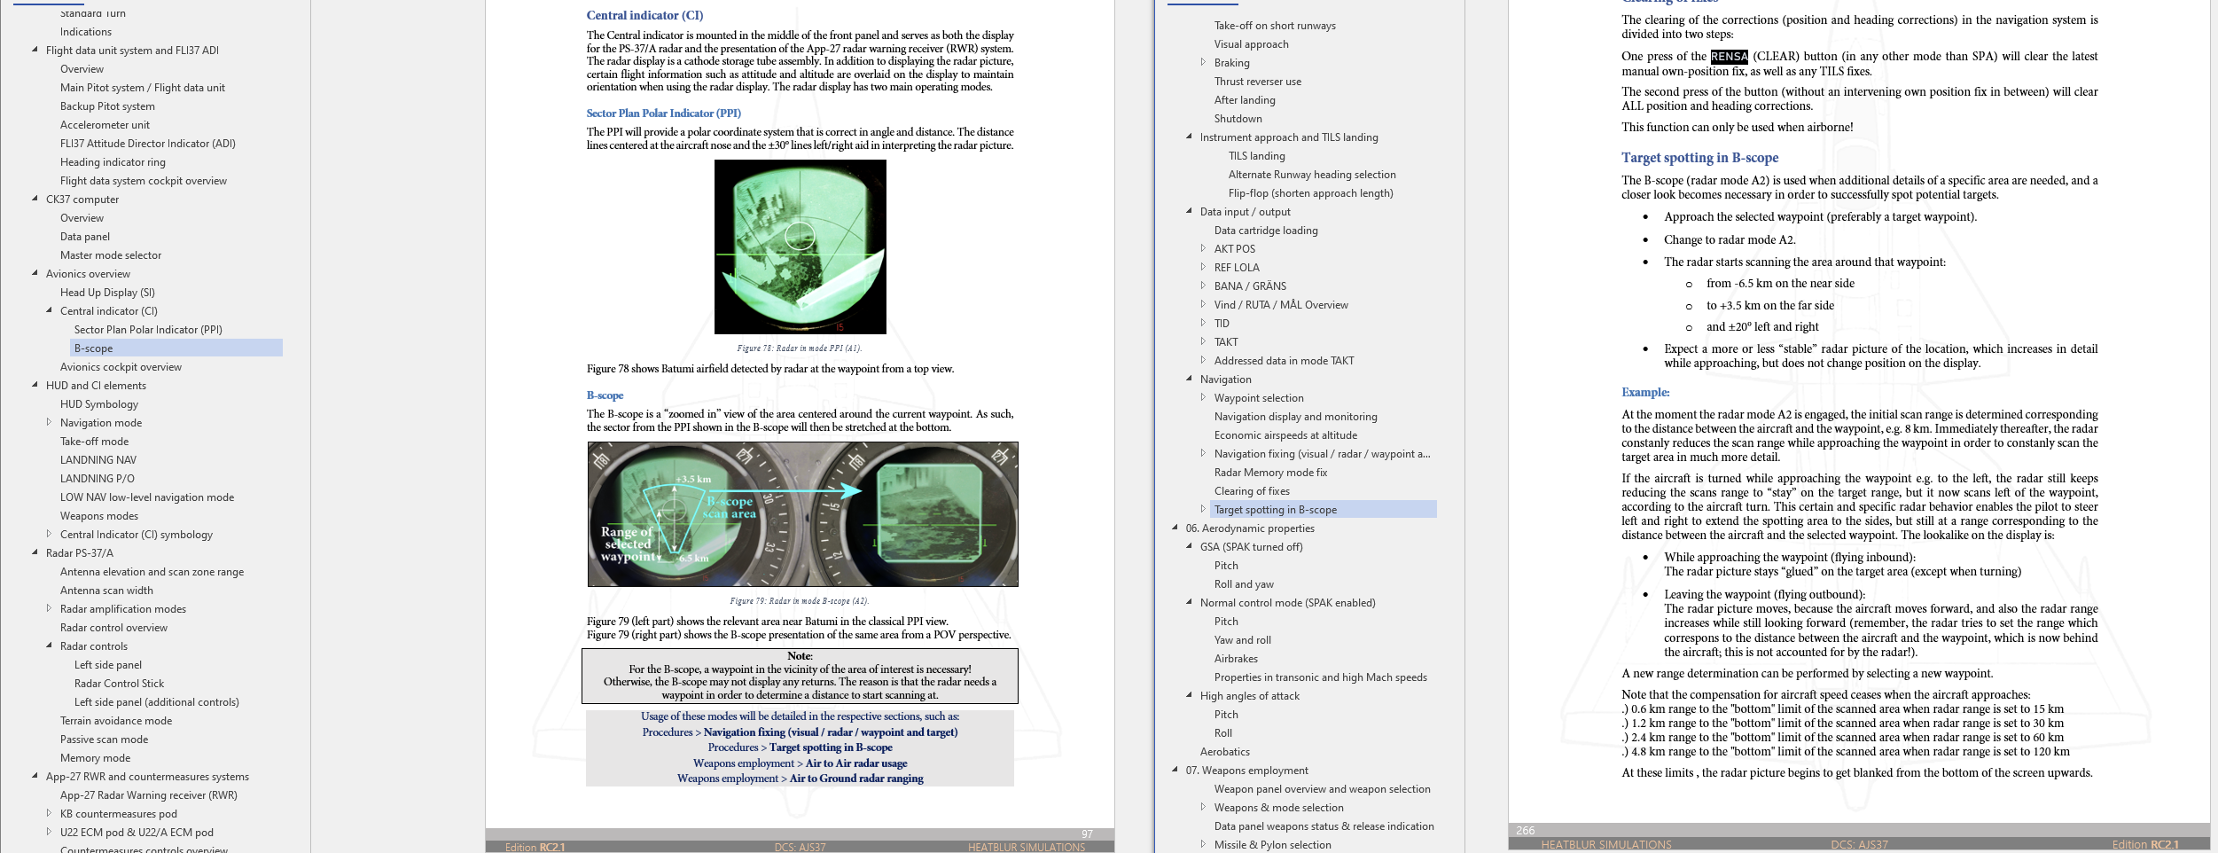
Task: Jump to Thrust reverser use bookmark
Action: point(1258,82)
